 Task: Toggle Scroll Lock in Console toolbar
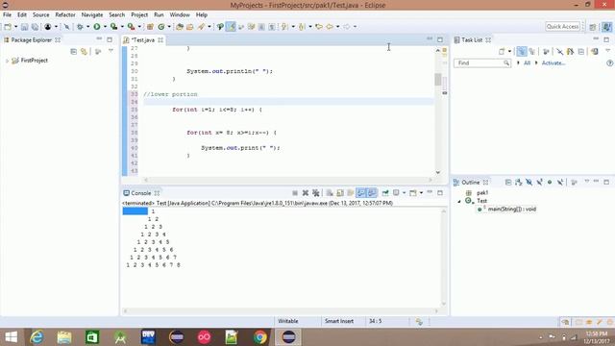(340, 193)
